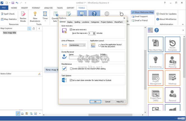Open the Strategy Planning template
Image resolution: width=186 pixels, height=121 pixels.
tap(172, 61)
